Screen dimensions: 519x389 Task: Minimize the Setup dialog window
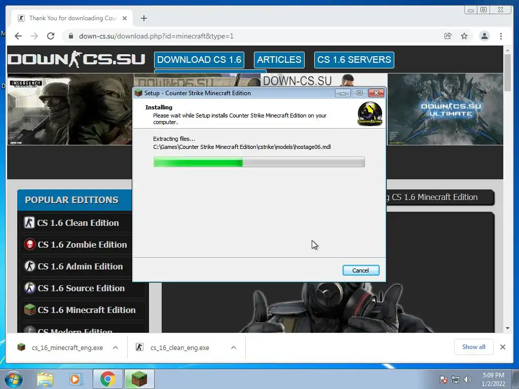343,93
